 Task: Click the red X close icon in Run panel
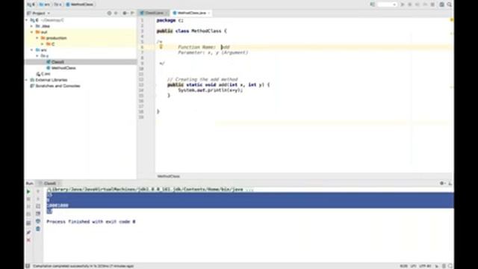[28, 241]
